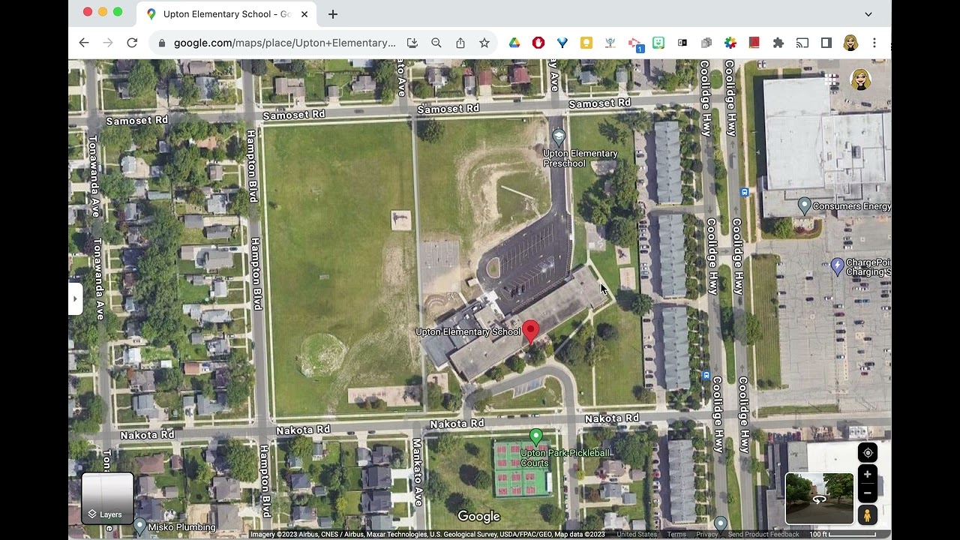Zoom in on the map

pyautogui.click(x=868, y=474)
